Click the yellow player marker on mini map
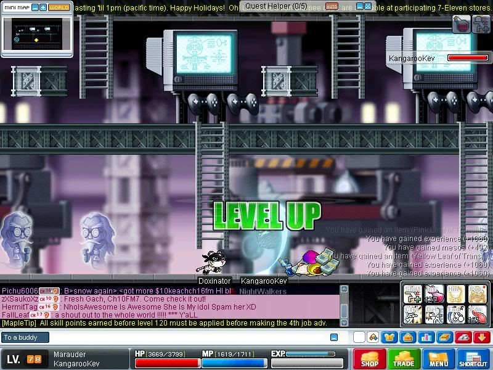493x370 pixels. [36, 40]
